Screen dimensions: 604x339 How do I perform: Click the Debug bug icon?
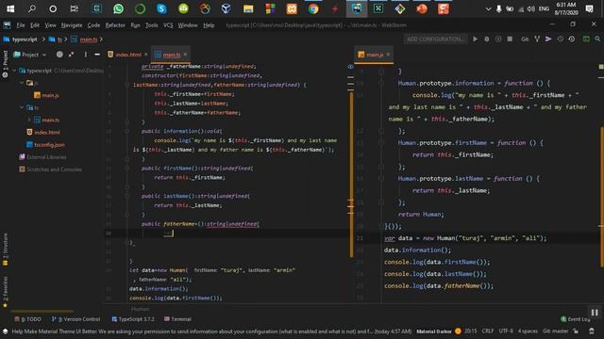pos(487,39)
